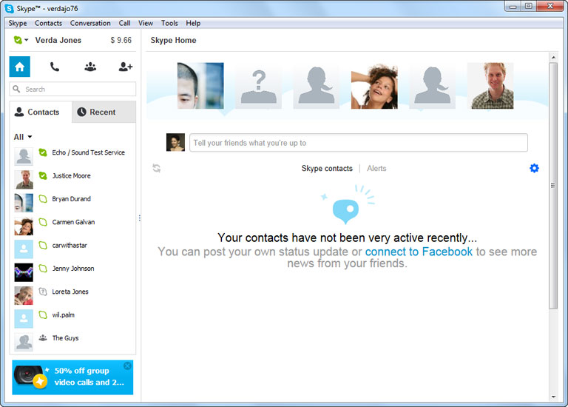Image resolution: width=568 pixels, height=407 pixels.
Task: Open the online status dropdown by Verda Jones
Action: (21, 40)
